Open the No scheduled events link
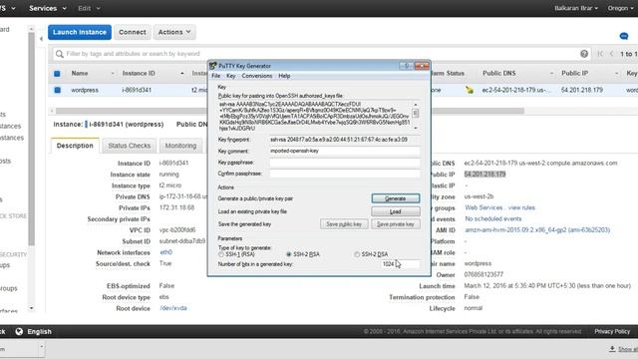This screenshot has width=638, height=359. pyautogui.click(x=492, y=219)
